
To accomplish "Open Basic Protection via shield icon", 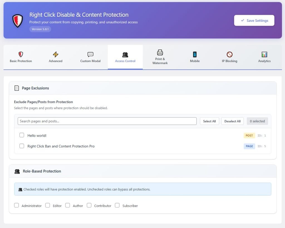I will click(21, 54).
